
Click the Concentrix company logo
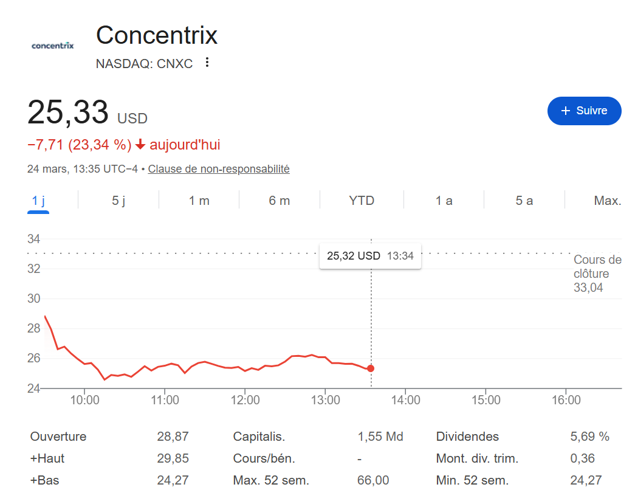pyautogui.click(x=52, y=46)
